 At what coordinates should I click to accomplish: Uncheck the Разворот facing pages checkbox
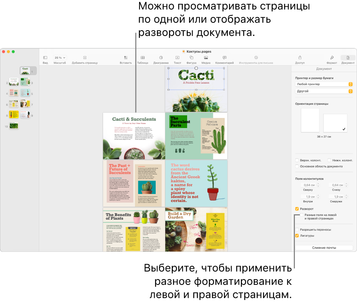pos(297,209)
